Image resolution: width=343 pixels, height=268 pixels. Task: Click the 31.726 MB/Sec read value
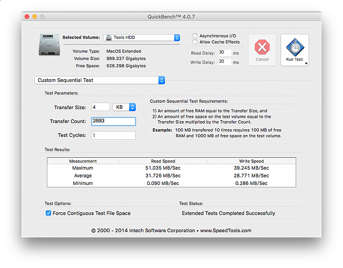[163, 175]
